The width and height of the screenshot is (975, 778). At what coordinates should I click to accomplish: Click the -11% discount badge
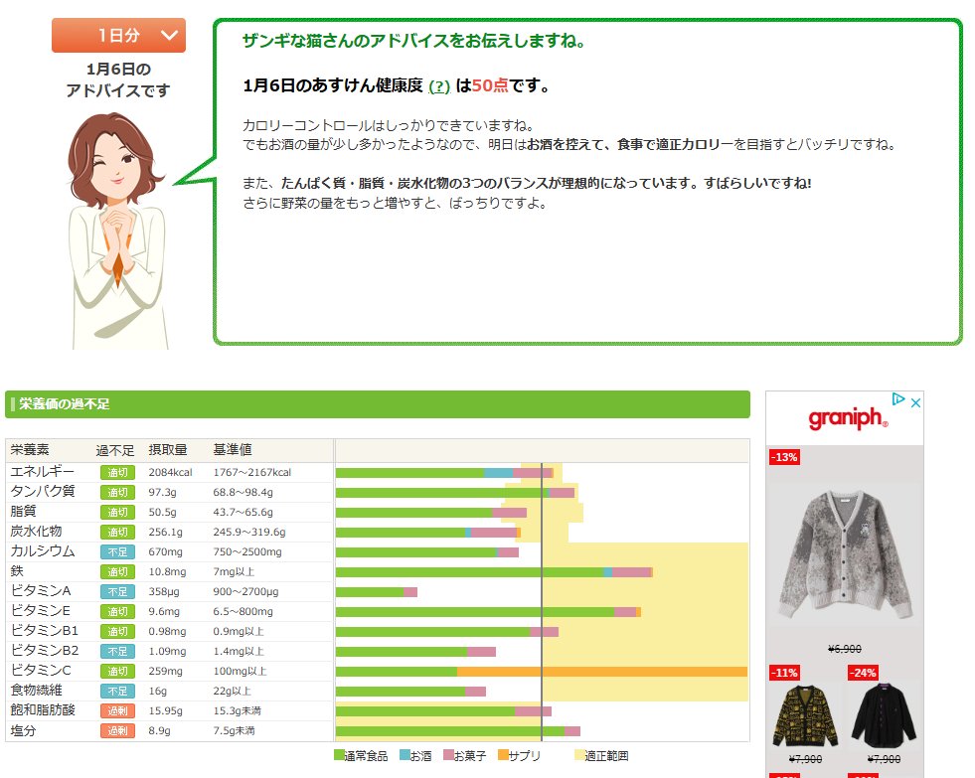785,673
